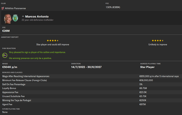The width and height of the screenshot is (182, 115).
Task: Open the Athlético Paranaense club link
Action: 15,8
